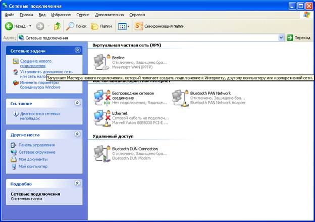Screen dimensions: 315x222
Task: Click the Windows firewall settings icon
Action: (x=16, y=83)
